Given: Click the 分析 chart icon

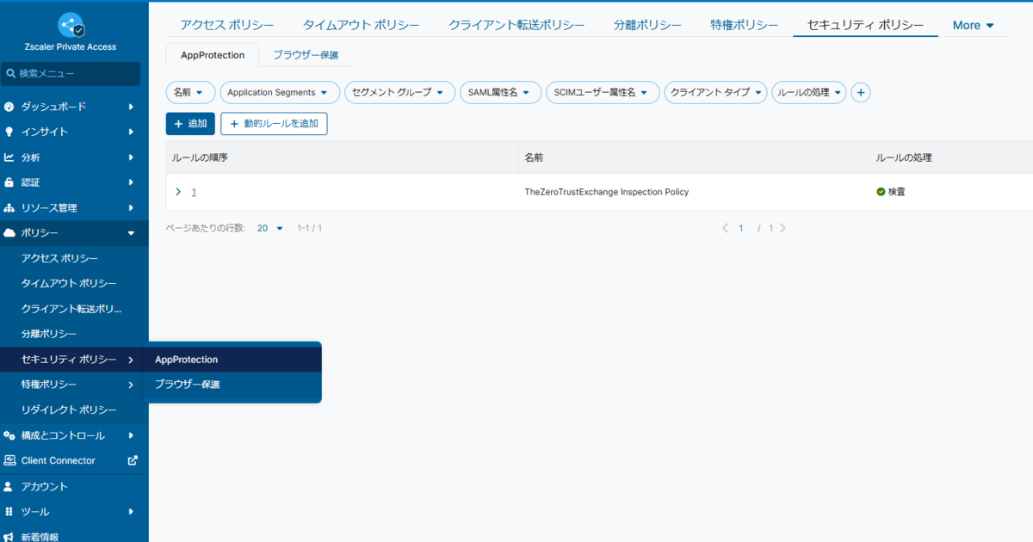Looking at the screenshot, I should tap(9, 157).
